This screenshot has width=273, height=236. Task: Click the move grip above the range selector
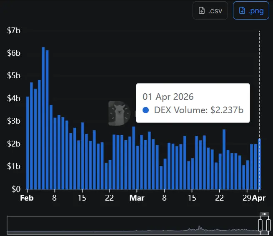click(264, 214)
